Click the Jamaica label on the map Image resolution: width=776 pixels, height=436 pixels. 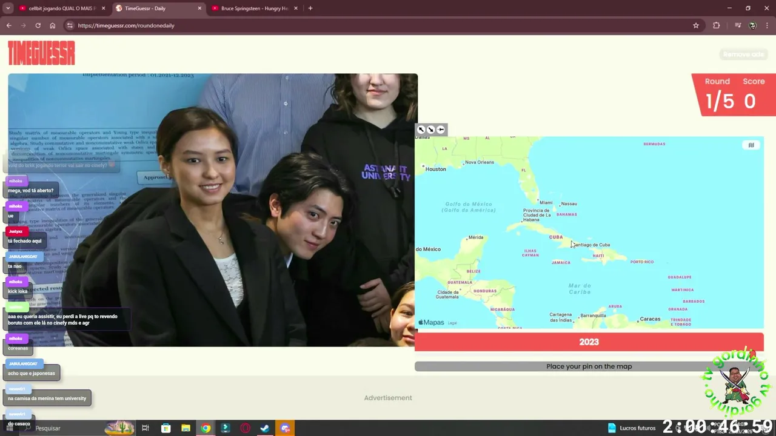561,263
